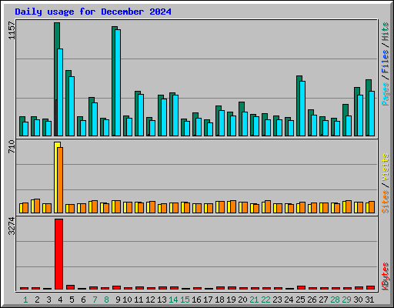Screen dimensions: 394x308
Task: Click the cyan Files bar for day 11
Action: (x=141, y=115)
